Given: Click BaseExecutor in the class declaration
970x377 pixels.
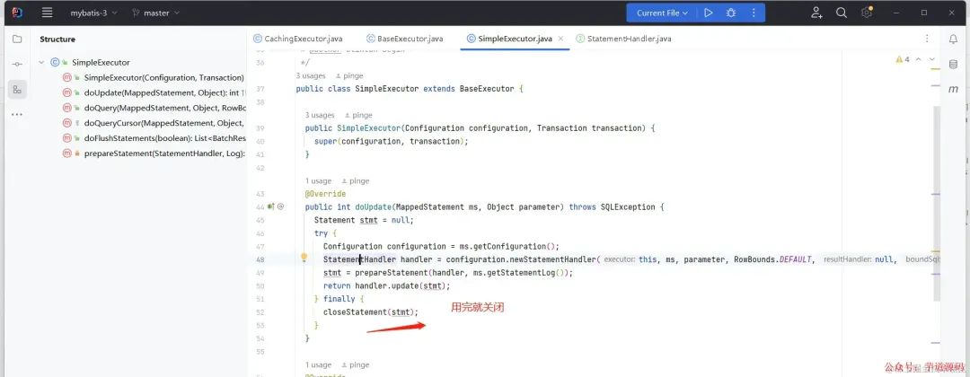Looking at the screenshot, I should coord(487,88).
